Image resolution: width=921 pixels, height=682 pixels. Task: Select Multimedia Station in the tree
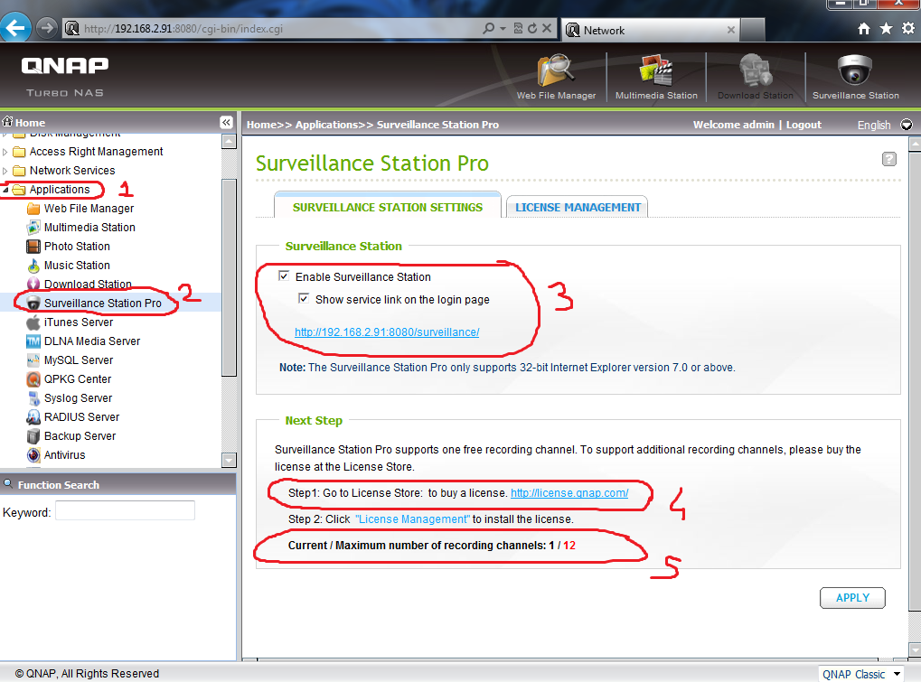[x=89, y=227]
